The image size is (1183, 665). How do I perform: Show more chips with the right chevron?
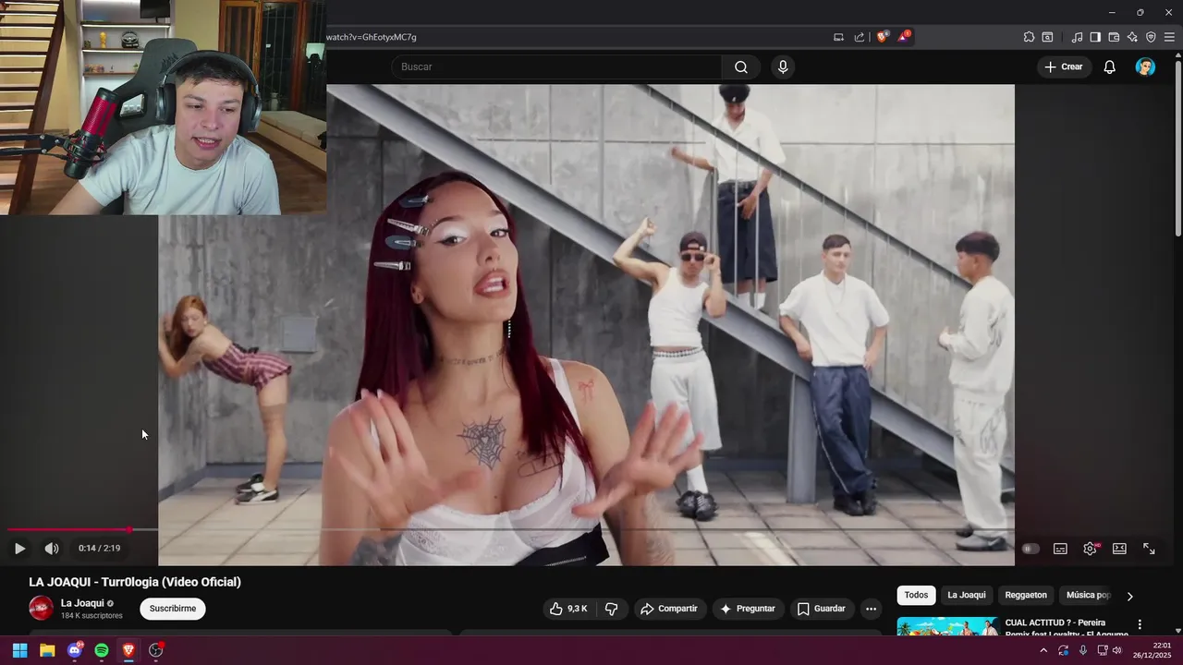tap(1129, 596)
